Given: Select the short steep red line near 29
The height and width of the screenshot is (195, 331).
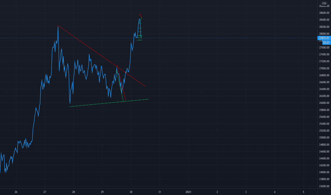Looking at the screenshot, I should (x=121, y=83).
